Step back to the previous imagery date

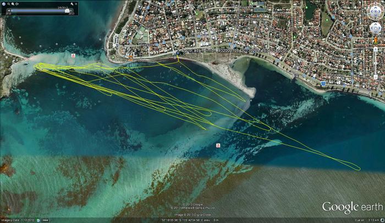(8, 10)
